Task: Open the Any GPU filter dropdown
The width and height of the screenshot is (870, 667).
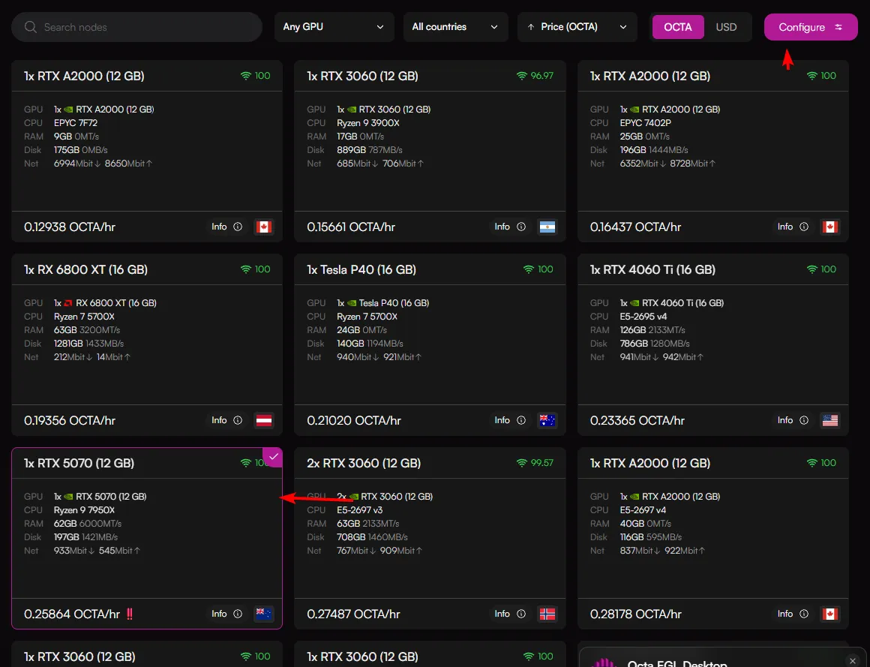Action: tap(334, 27)
